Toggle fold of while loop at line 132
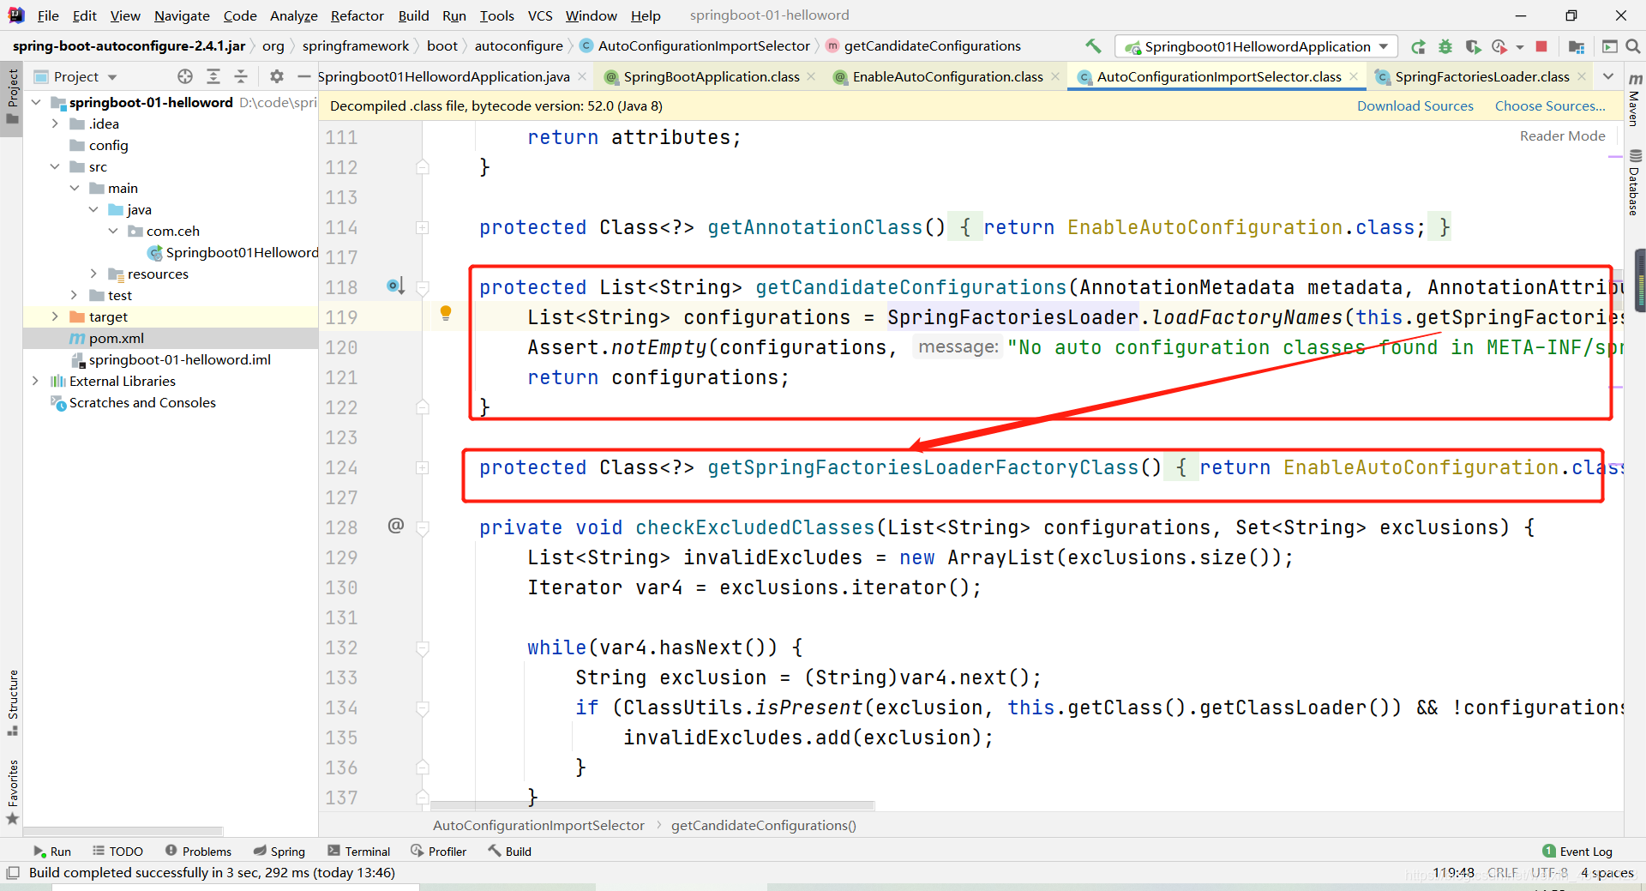1646x891 pixels. (x=423, y=648)
